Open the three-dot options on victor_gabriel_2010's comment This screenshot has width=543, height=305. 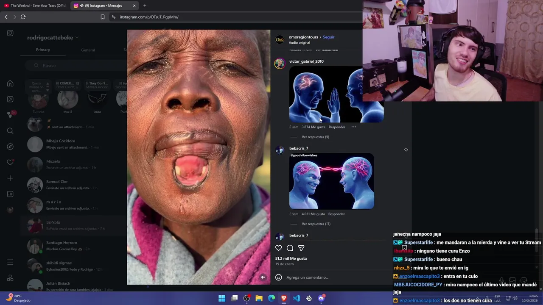(x=354, y=127)
